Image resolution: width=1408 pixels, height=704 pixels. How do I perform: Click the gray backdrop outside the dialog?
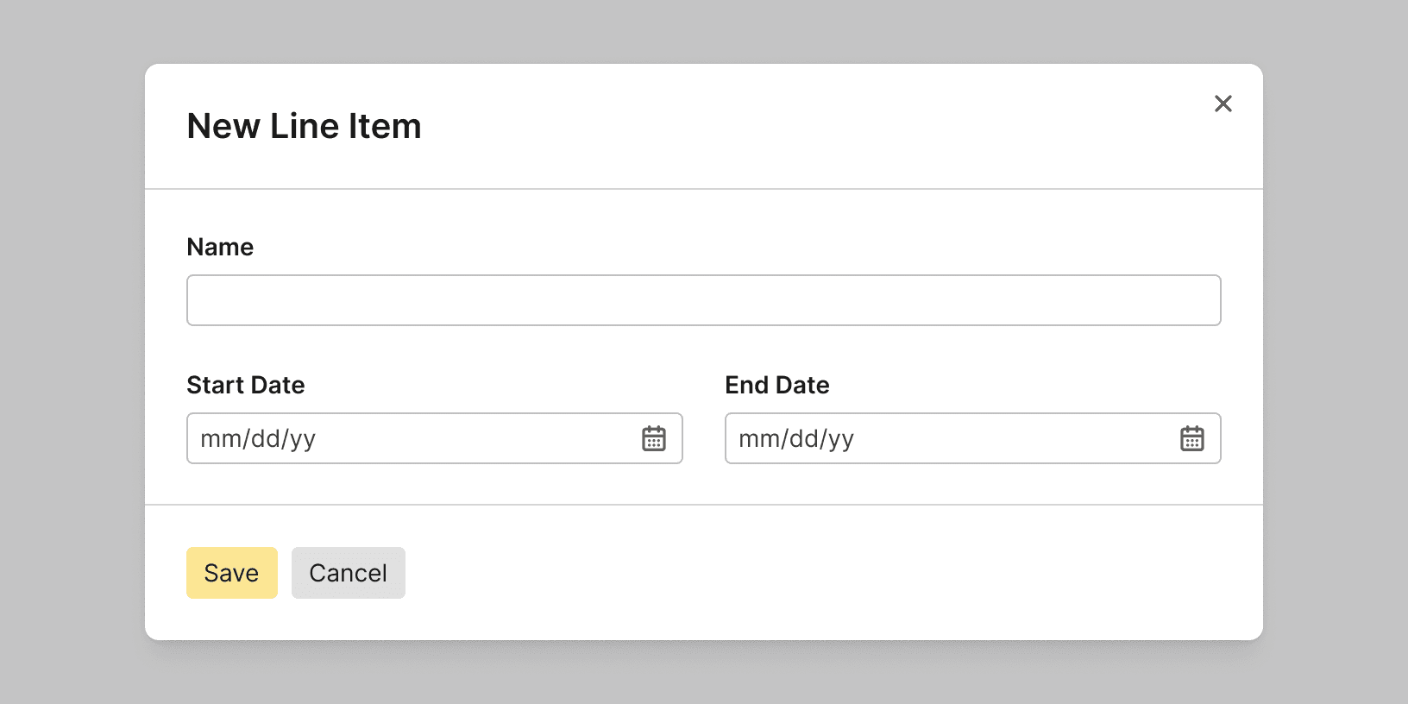tap(69, 345)
